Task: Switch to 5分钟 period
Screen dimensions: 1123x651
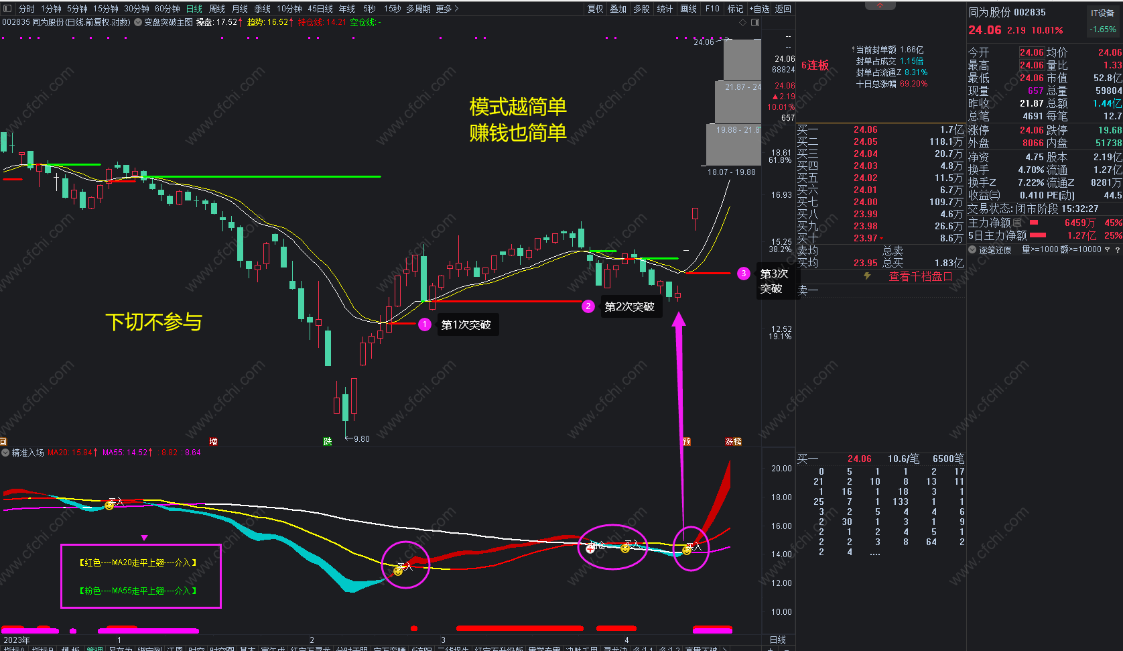Action: [x=77, y=9]
